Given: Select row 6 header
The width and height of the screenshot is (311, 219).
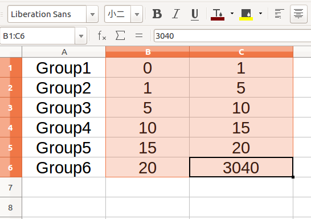Looking at the screenshot, I should [x=11, y=167].
